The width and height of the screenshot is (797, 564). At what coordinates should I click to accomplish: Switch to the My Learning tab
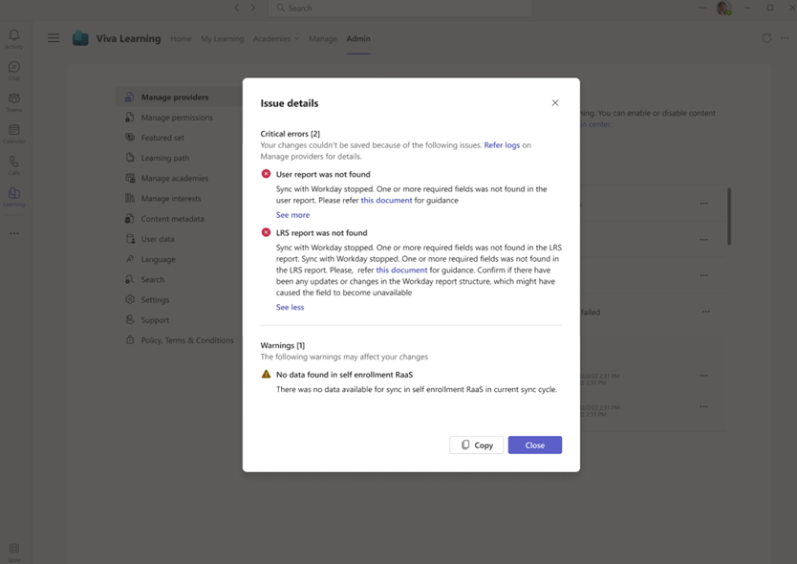point(222,38)
